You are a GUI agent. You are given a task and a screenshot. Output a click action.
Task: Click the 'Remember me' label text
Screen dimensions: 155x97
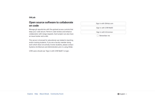(105, 36)
